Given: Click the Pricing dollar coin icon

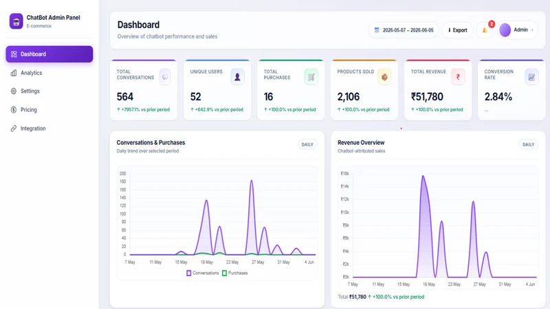Looking at the screenshot, I should pyautogui.click(x=14, y=110).
